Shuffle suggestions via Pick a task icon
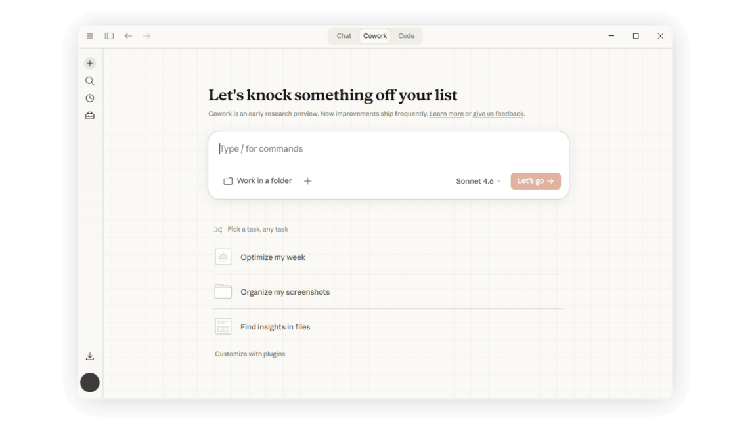 click(218, 230)
